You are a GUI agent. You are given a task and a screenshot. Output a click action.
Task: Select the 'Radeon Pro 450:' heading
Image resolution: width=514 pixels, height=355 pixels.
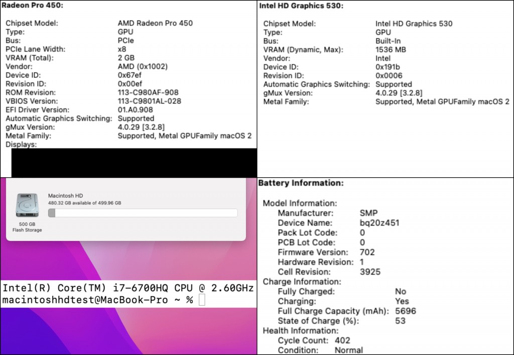(x=33, y=5)
